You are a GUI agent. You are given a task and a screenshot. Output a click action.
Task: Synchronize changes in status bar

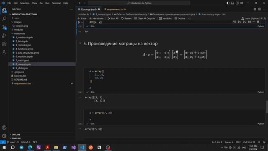click(18, 142)
